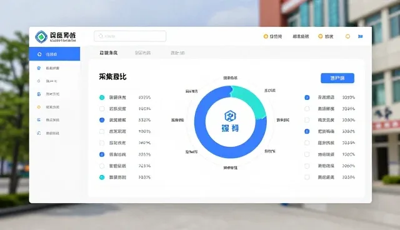Click the diamond-shaped green app logo
The width and height of the screenshot is (400, 230).
(41, 37)
